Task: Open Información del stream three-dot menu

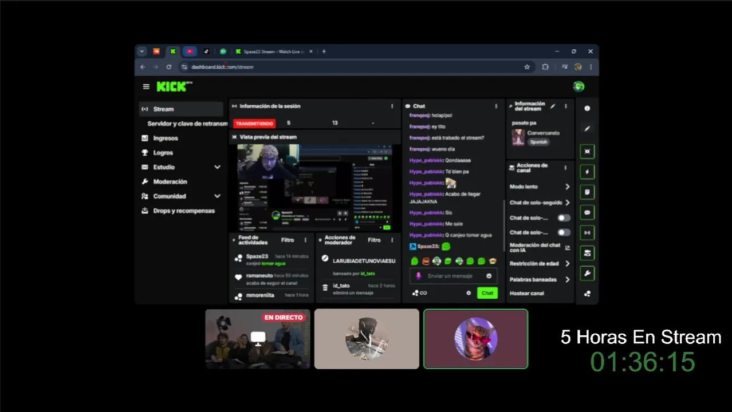Action: pyautogui.click(x=566, y=106)
